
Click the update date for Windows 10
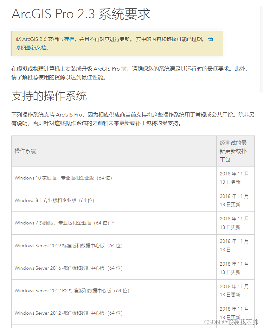click(234, 178)
